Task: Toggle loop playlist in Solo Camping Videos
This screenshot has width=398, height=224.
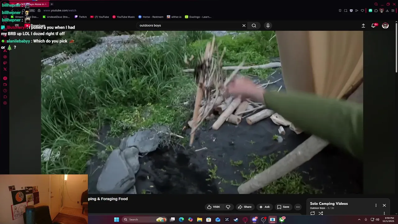Action: pos(312,213)
